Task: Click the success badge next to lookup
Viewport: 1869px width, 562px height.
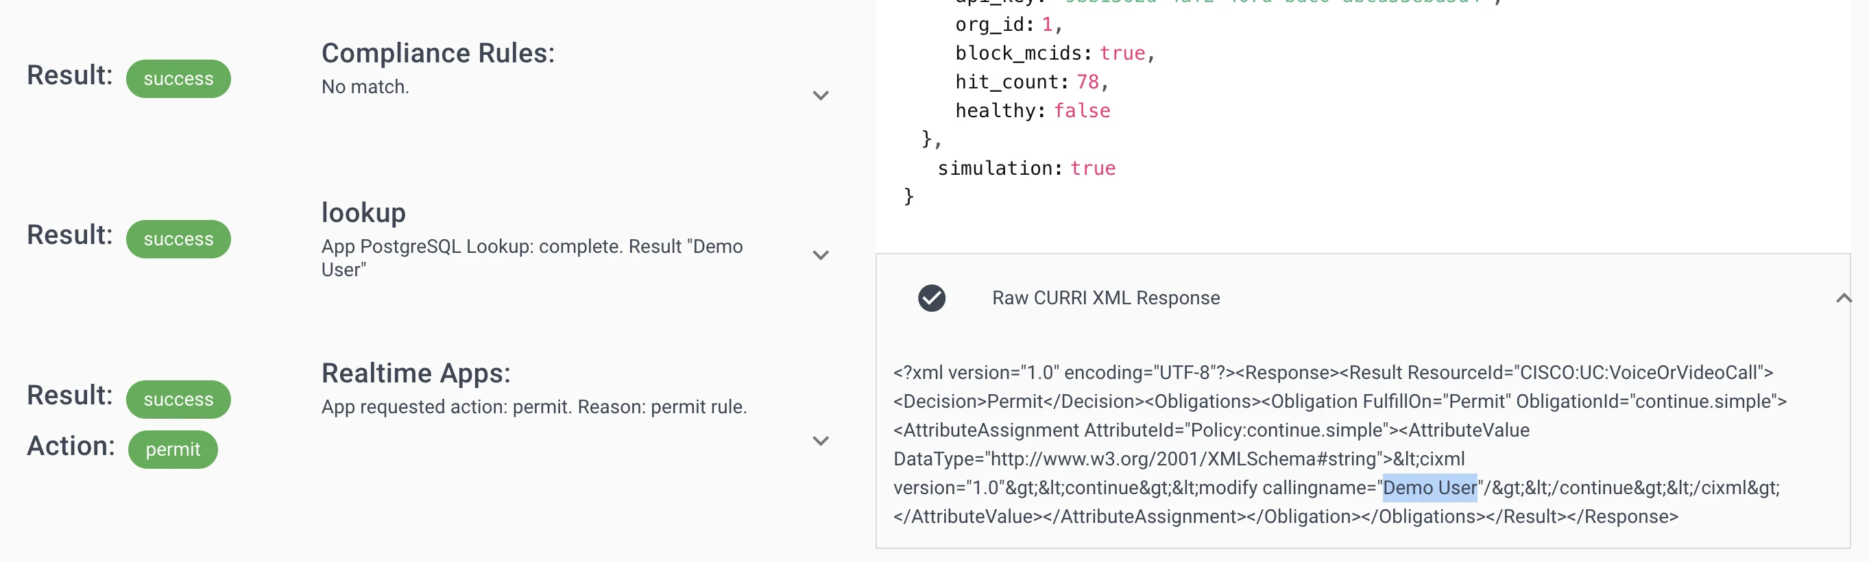Action: [x=178, y=239]
